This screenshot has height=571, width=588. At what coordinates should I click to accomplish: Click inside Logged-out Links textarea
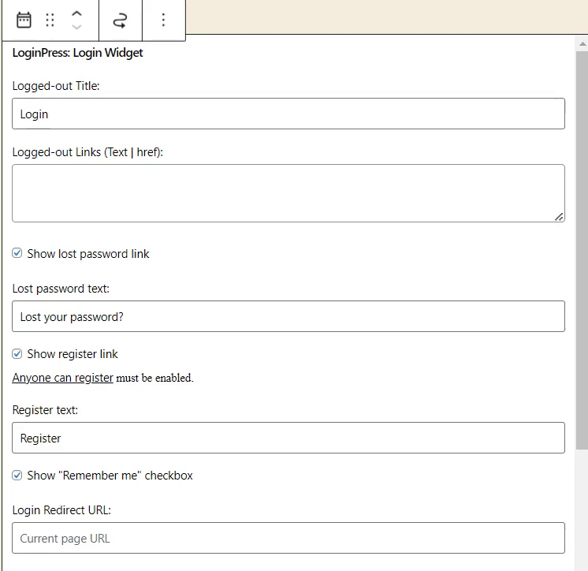288,193
